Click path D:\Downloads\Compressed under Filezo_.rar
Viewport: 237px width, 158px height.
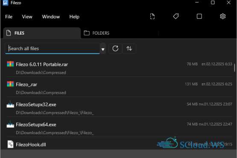[x=41, y=93]
